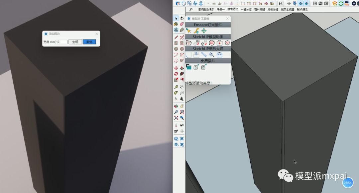Click the 宽度 mm input field
359x193 pixels.
click(x=61, y=42)
